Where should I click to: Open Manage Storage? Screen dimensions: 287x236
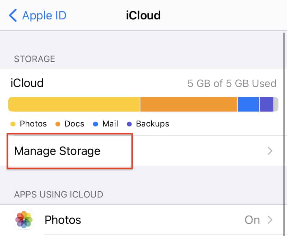pos(143,151)
